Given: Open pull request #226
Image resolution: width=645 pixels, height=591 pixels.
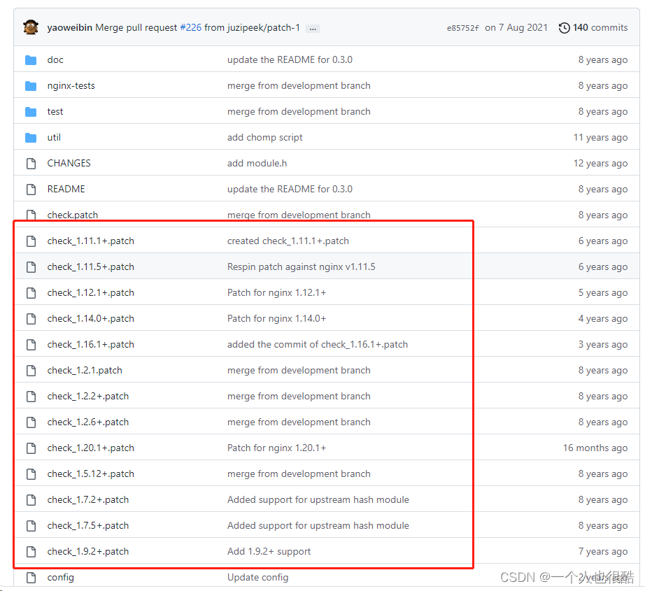Looking at the screenshot, I should pos(190,27).
